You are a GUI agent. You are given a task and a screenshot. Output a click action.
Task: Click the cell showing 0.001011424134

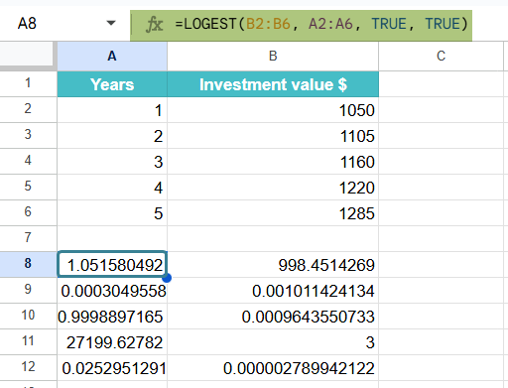coord(273,291)
